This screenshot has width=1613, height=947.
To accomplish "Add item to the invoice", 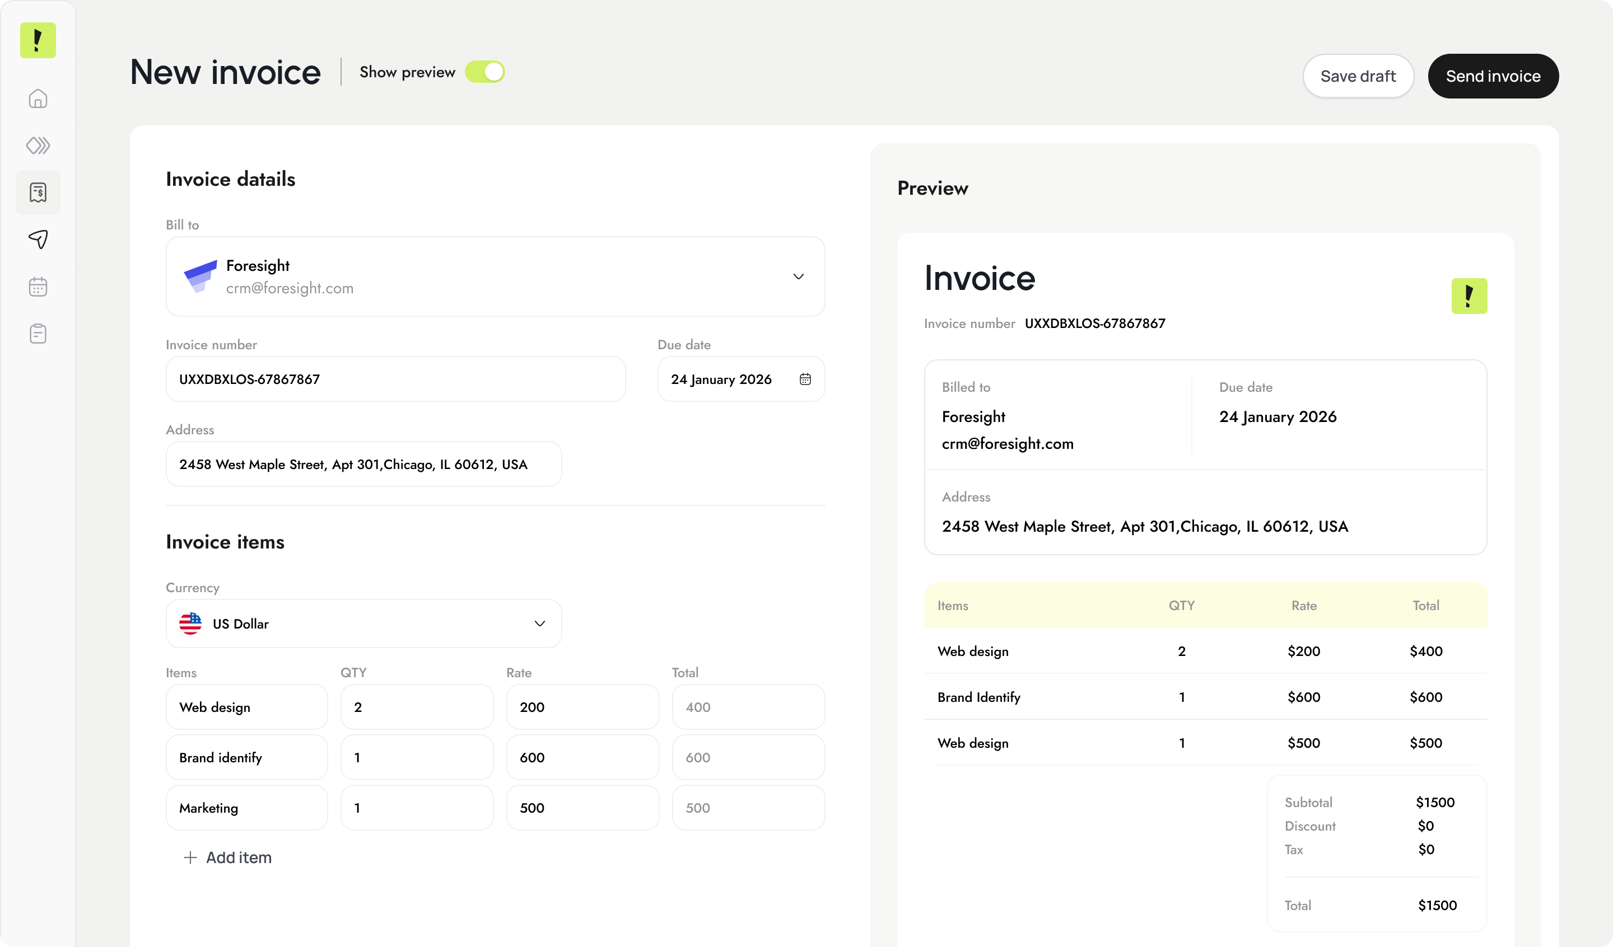I will tap(227, 857).
